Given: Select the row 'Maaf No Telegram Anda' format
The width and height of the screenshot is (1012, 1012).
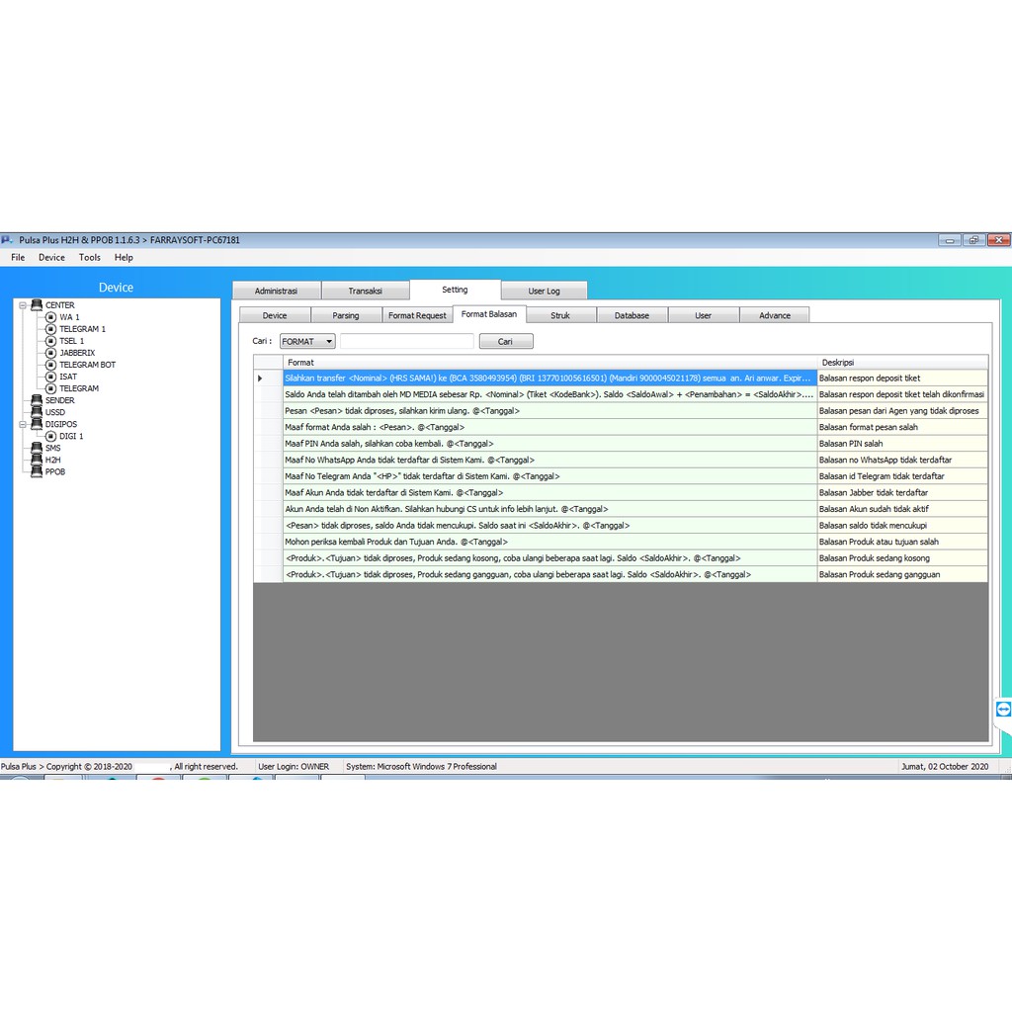Looking at the screenshot, I should (x=549, y=476).
